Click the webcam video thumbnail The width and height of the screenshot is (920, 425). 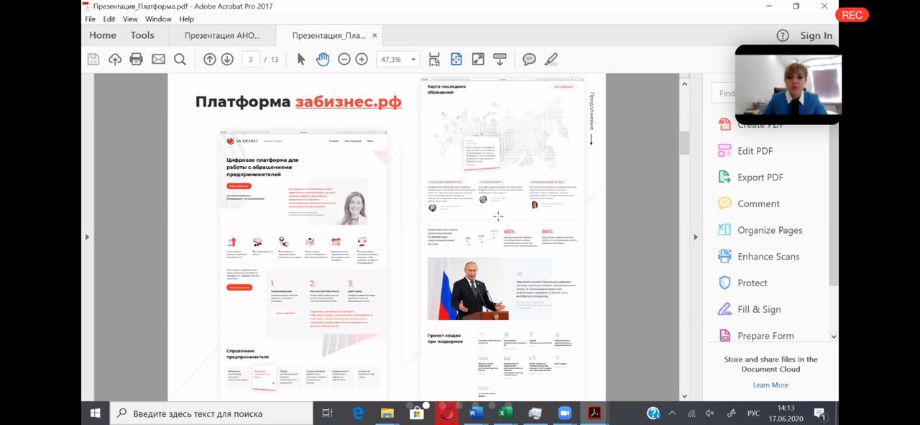tap(788, 85)
